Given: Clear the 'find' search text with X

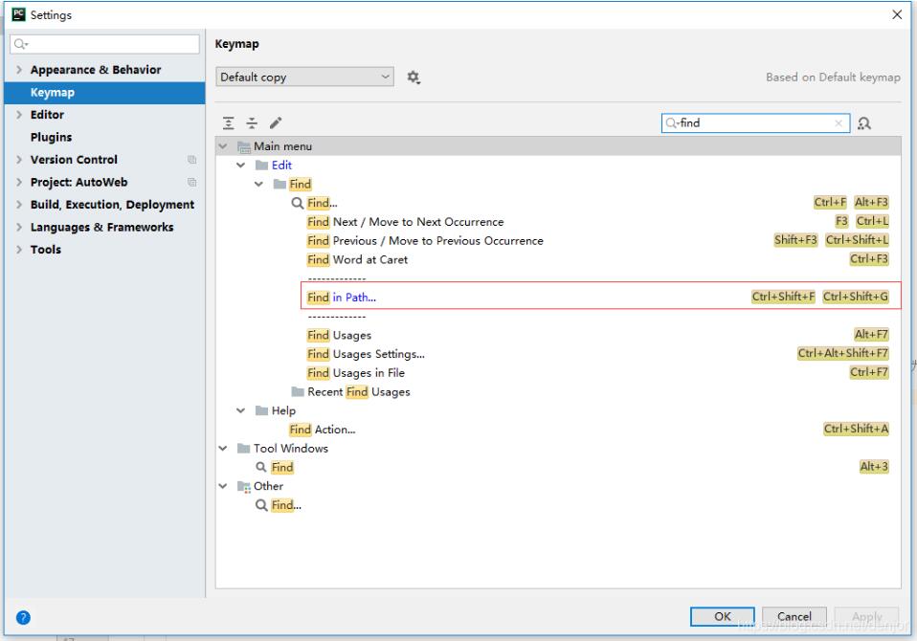Looking at the screenshot, I should tap(839, 122).
